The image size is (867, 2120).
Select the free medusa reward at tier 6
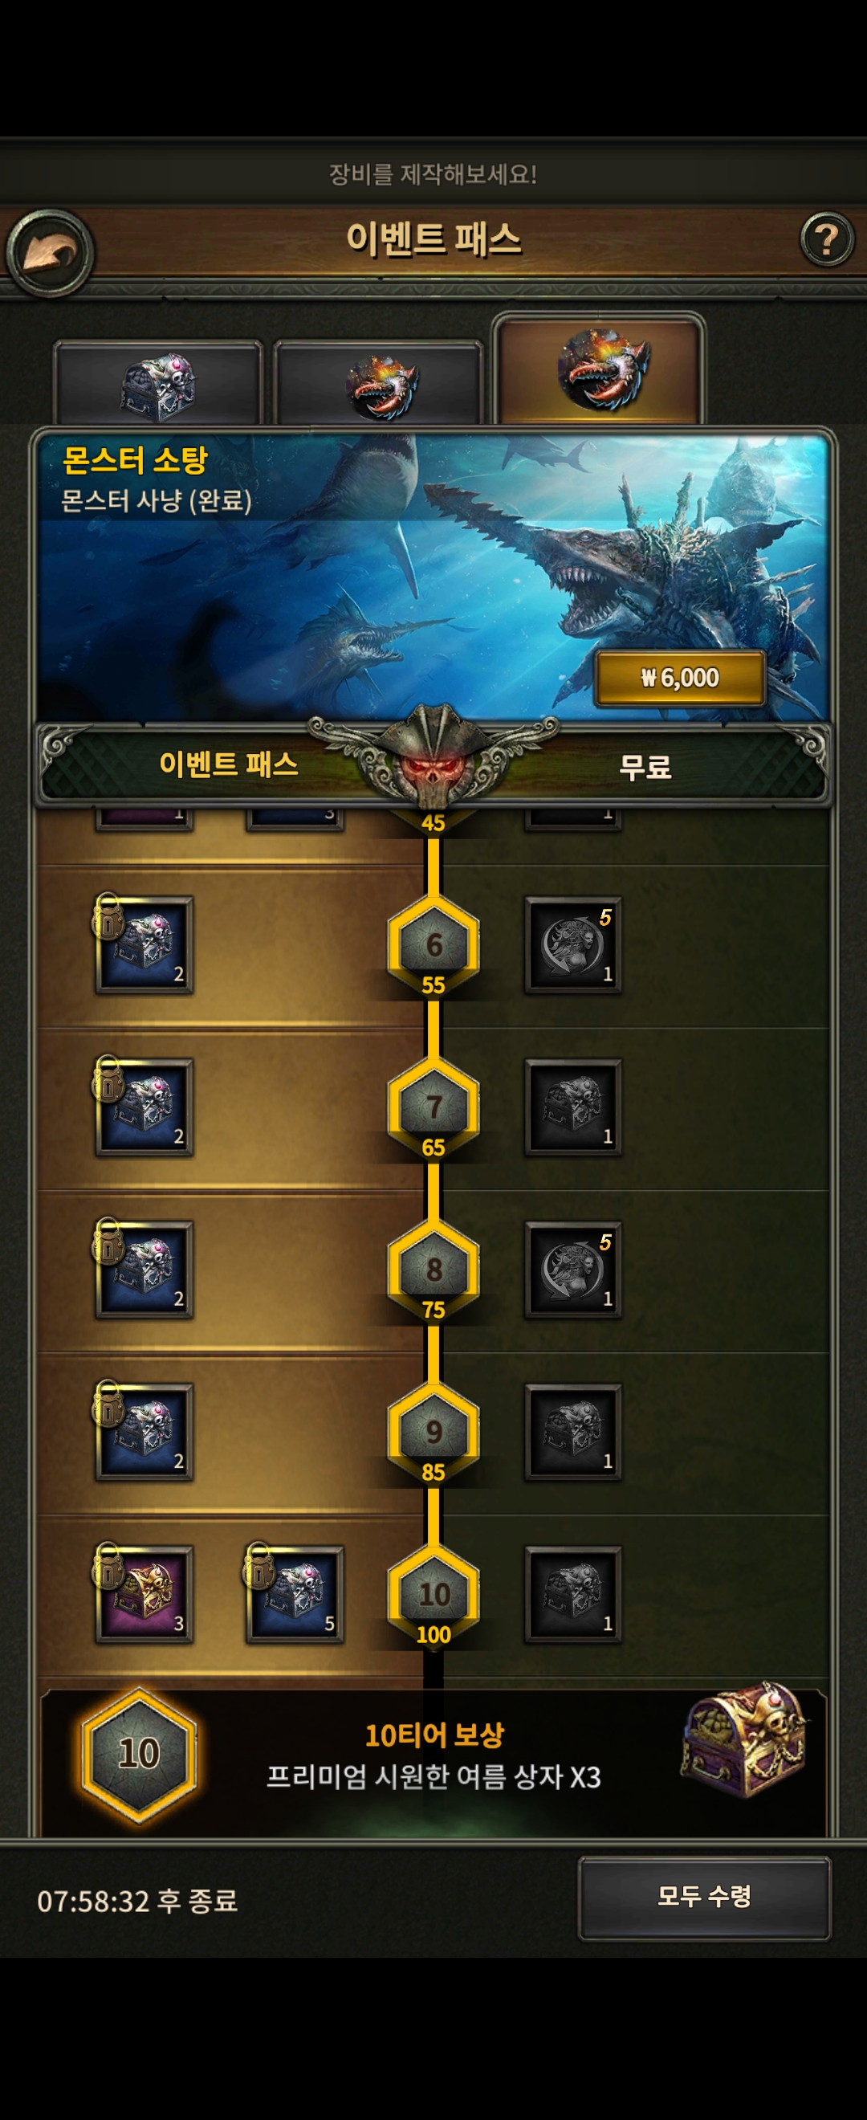[x=573, y=945]
